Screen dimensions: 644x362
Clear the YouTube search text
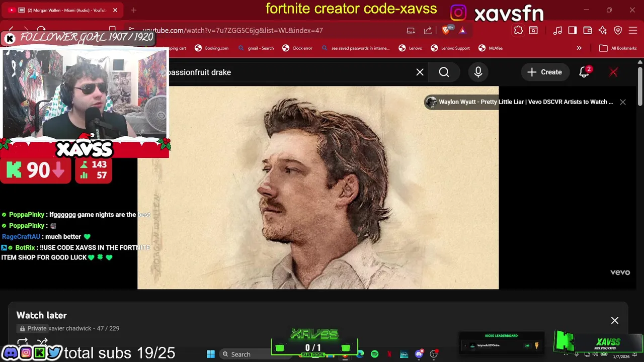[x=420, y=72]
